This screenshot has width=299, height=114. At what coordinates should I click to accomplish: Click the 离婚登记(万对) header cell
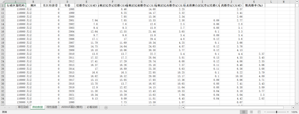coord(231,6)
